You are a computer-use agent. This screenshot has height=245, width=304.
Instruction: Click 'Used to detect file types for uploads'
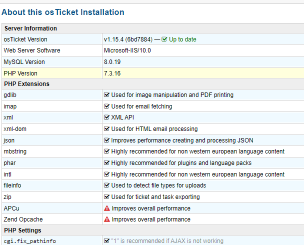coord(158,185)
